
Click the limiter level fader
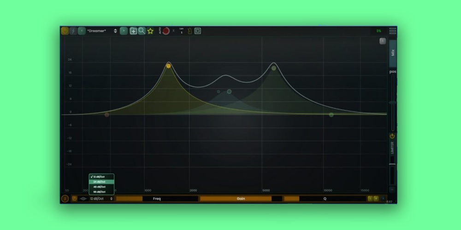coord(392,164)
